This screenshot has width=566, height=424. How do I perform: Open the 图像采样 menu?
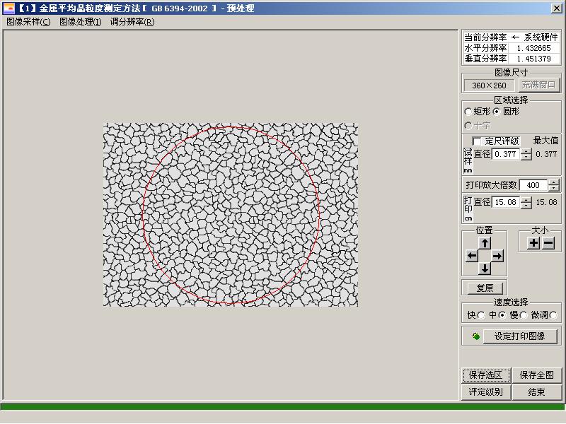pyautogui.click(x=28, y=22)
